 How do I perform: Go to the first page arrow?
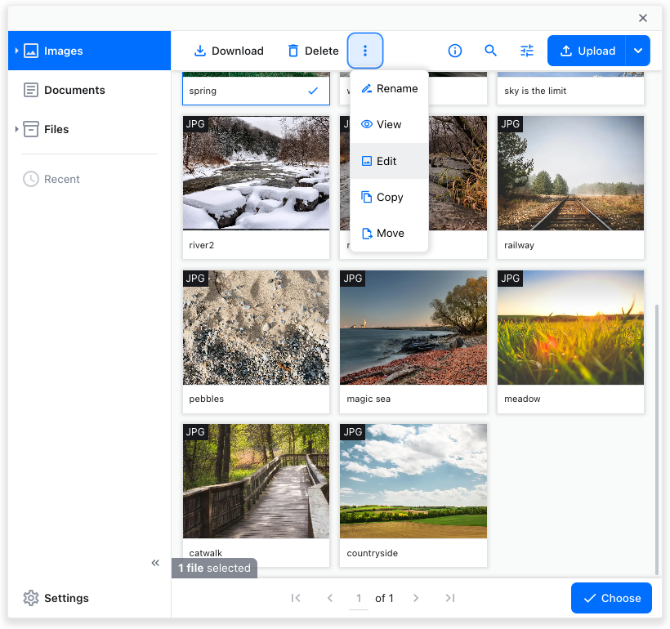pyautogui.click(x=296, y=598)
